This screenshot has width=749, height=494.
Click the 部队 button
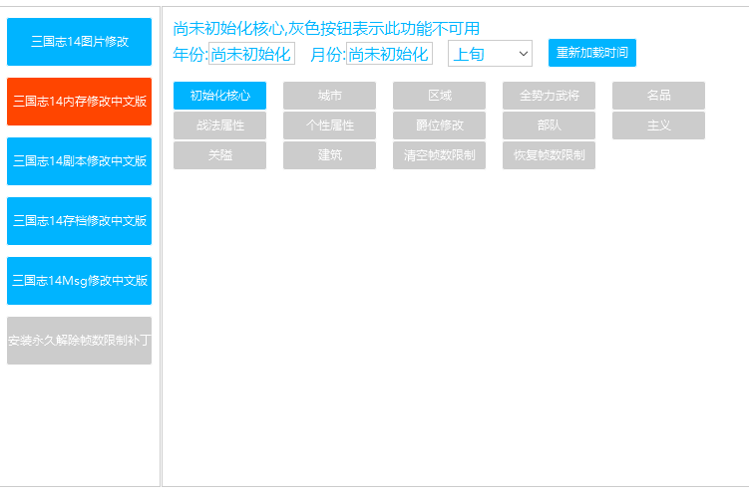[549, 125]
